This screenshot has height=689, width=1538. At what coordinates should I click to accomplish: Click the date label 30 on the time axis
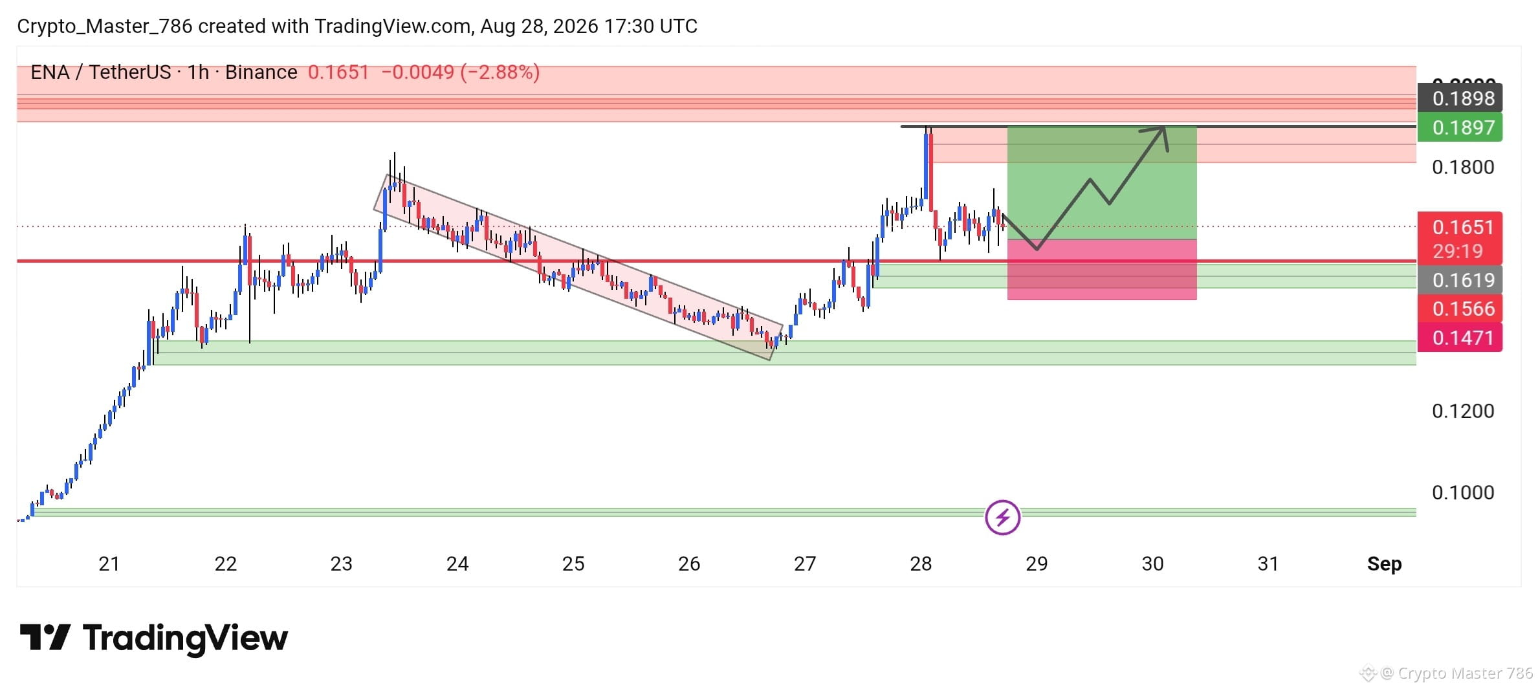click(1152, 564)
